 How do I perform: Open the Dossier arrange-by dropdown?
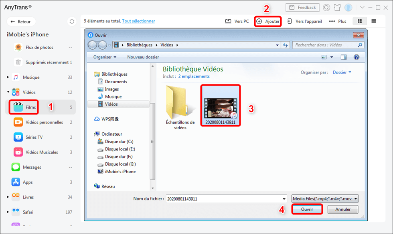(342, 72)
